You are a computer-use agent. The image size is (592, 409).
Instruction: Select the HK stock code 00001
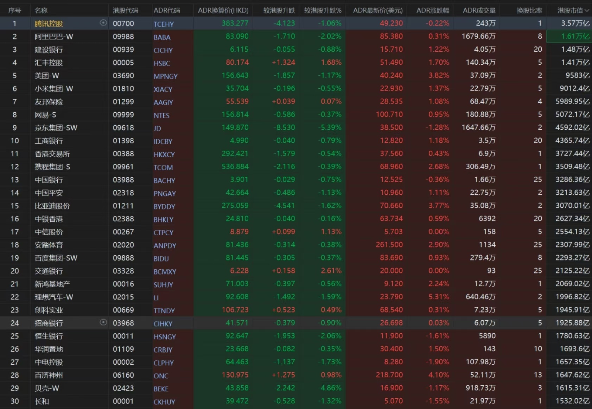123,401
